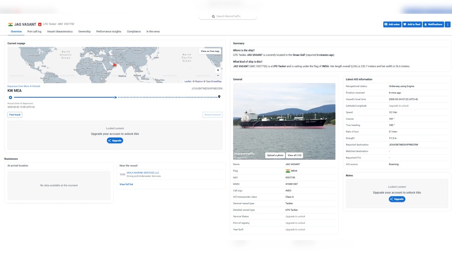452x254 pixels.
Task: Zoom in on the voyage map
Action: click(218, 70)
